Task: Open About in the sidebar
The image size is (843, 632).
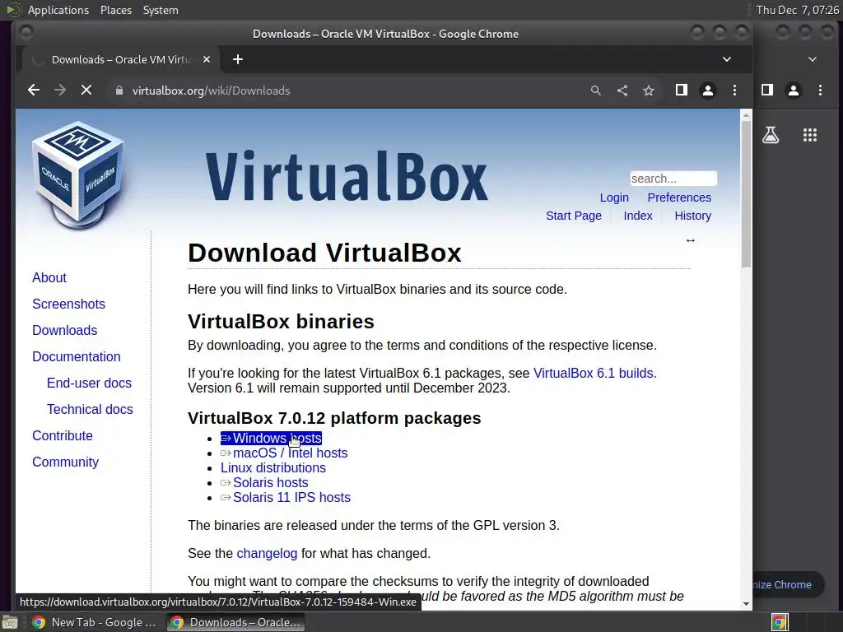Action: [49, 278]
